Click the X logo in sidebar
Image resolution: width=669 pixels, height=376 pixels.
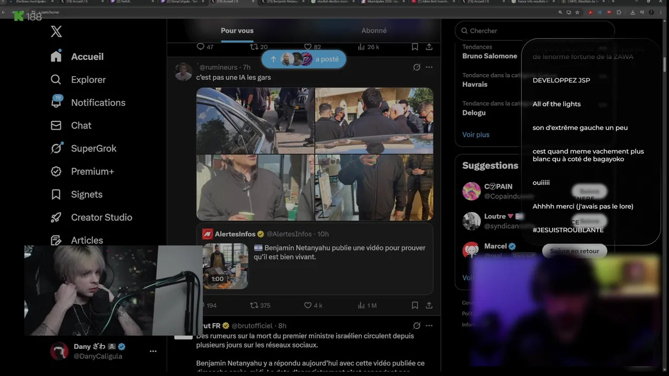pos(56,31)
